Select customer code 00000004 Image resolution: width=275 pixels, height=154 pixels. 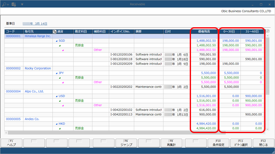(13, 91)
